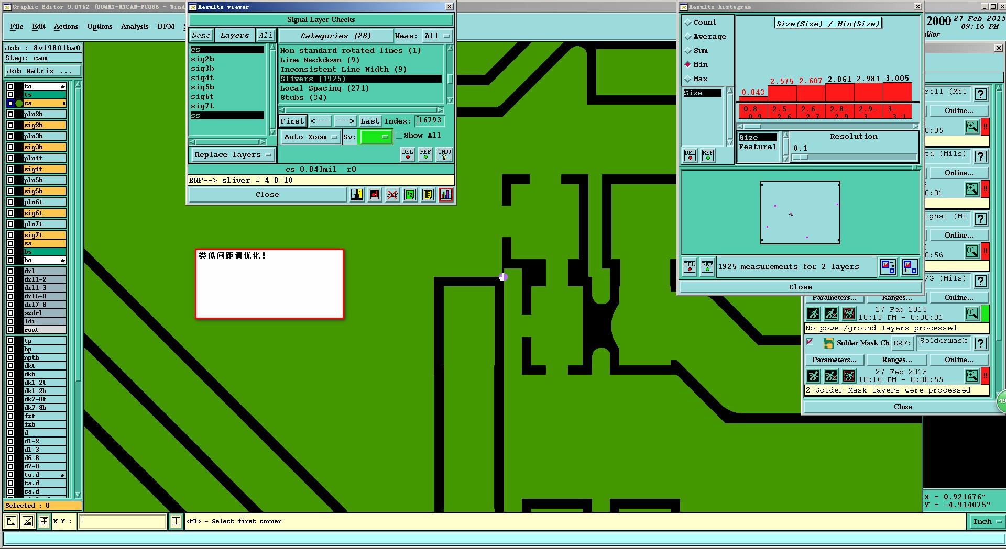
Task: Toggle checkbox for layer pln2b
Action: click(x=10, y=114)
